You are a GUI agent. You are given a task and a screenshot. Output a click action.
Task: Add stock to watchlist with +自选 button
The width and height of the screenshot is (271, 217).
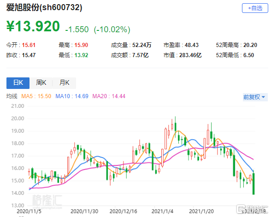(255, 8)
